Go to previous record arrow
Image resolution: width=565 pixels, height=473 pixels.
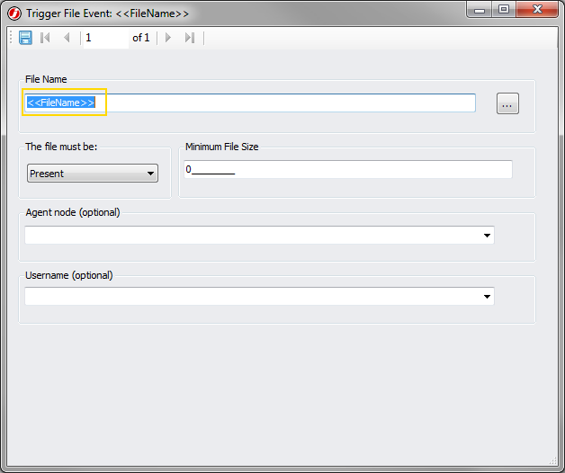click(67, 38)
